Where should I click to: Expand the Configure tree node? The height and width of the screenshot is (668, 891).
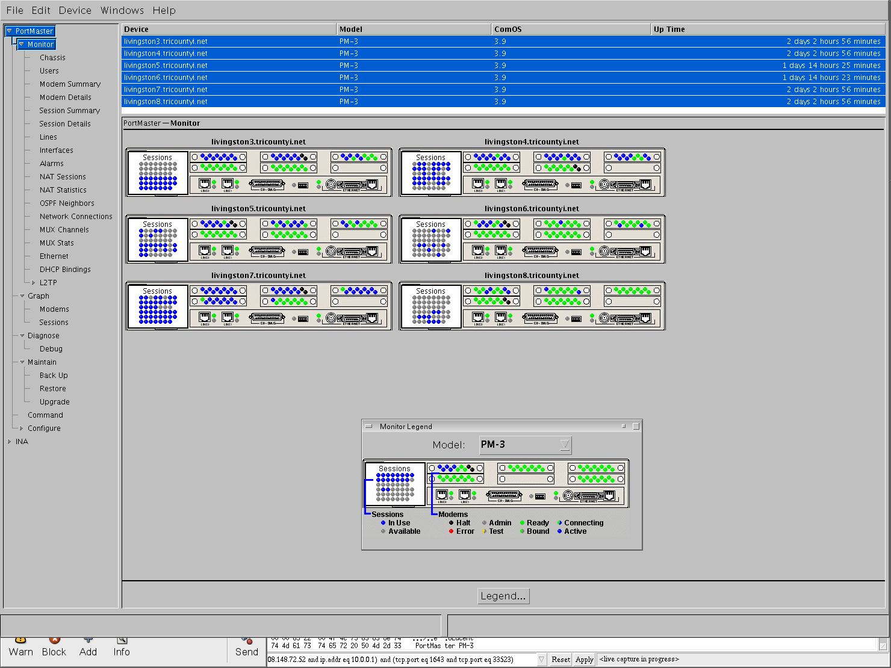22,428
